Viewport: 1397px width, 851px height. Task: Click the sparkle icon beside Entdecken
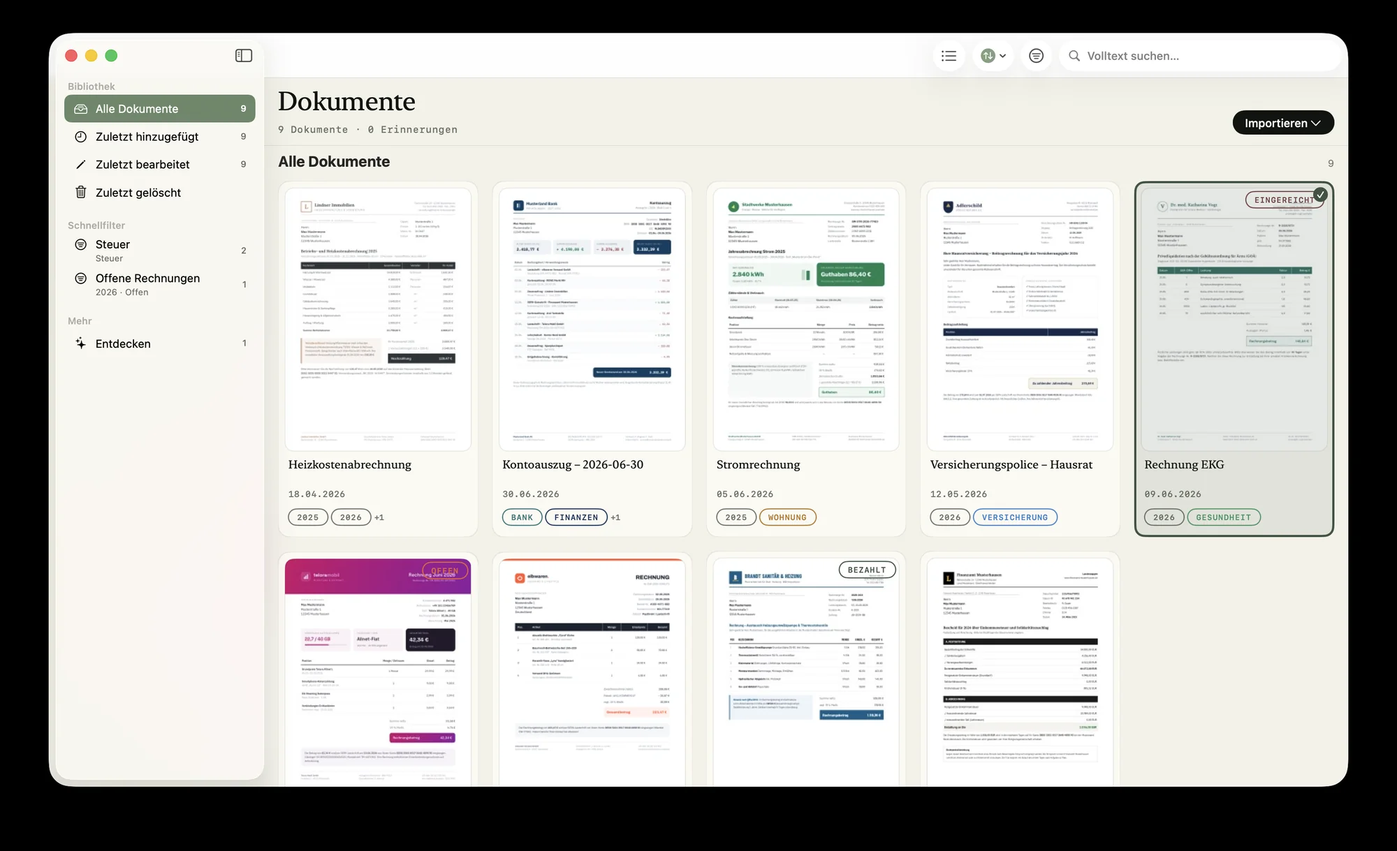[x=81, y=343]
